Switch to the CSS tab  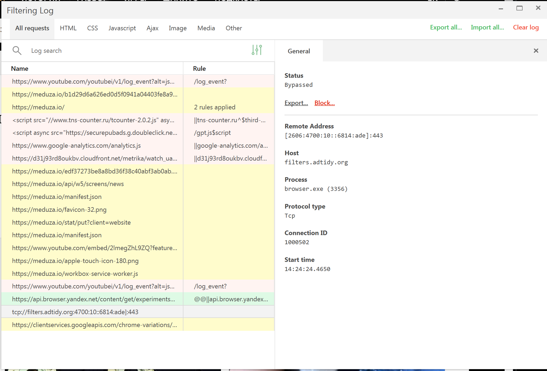pyautogui.click(x=92, y=28)
